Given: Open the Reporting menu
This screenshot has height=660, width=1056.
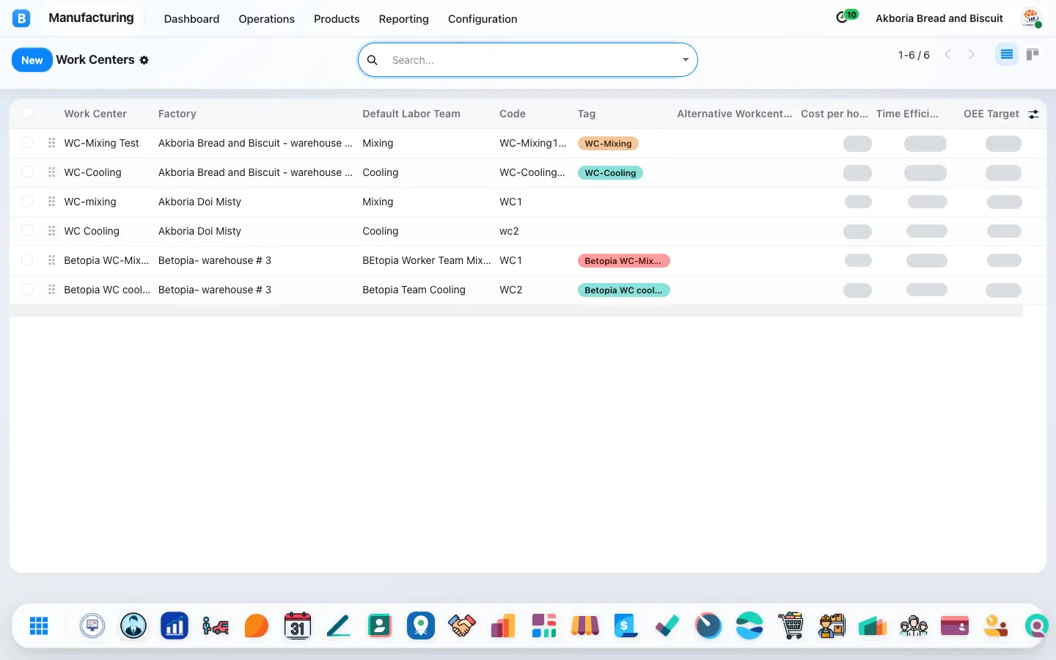Looking at the screenshot, I should [403, 19].
